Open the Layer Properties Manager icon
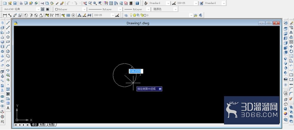This screenshot has width=294, height=130. tap(126, 15)
